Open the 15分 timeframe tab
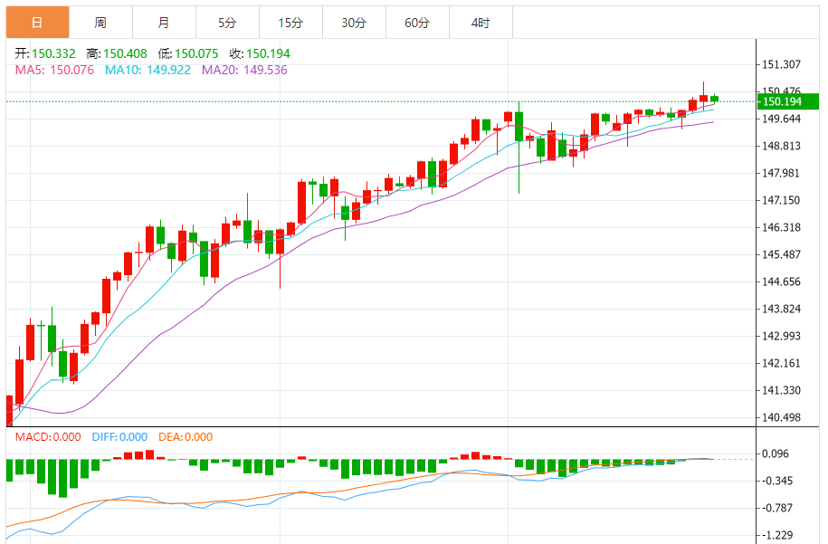The image size is (828, 544). (x=291, y=23)
